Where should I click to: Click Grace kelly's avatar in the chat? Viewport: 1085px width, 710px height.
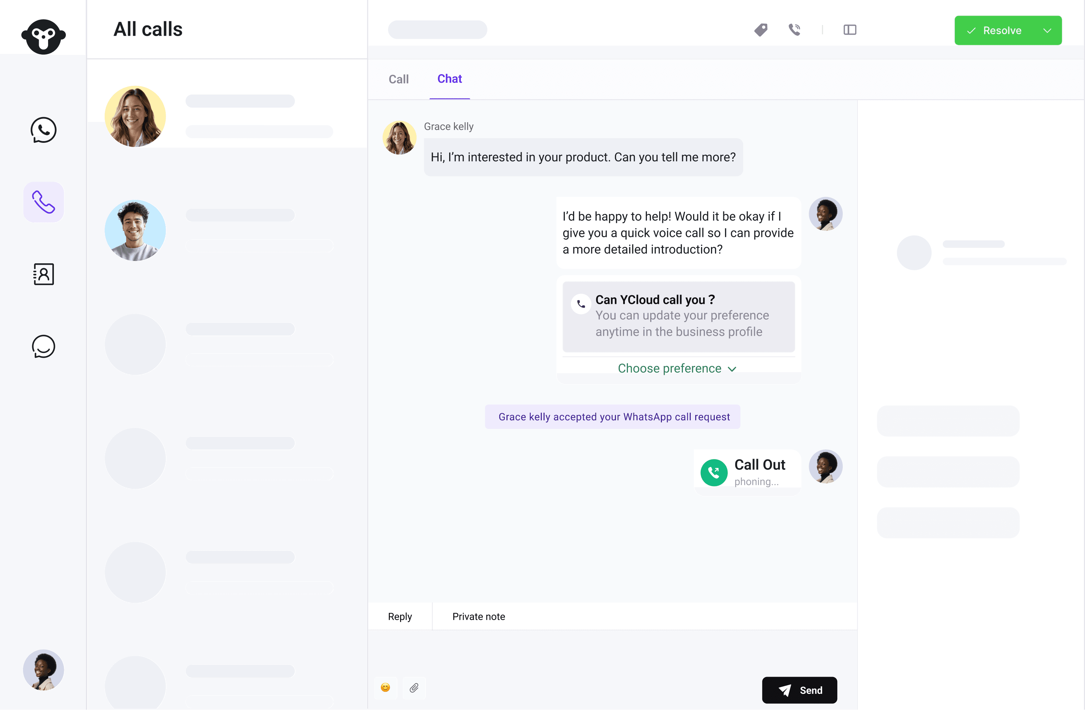pos(399,137)
